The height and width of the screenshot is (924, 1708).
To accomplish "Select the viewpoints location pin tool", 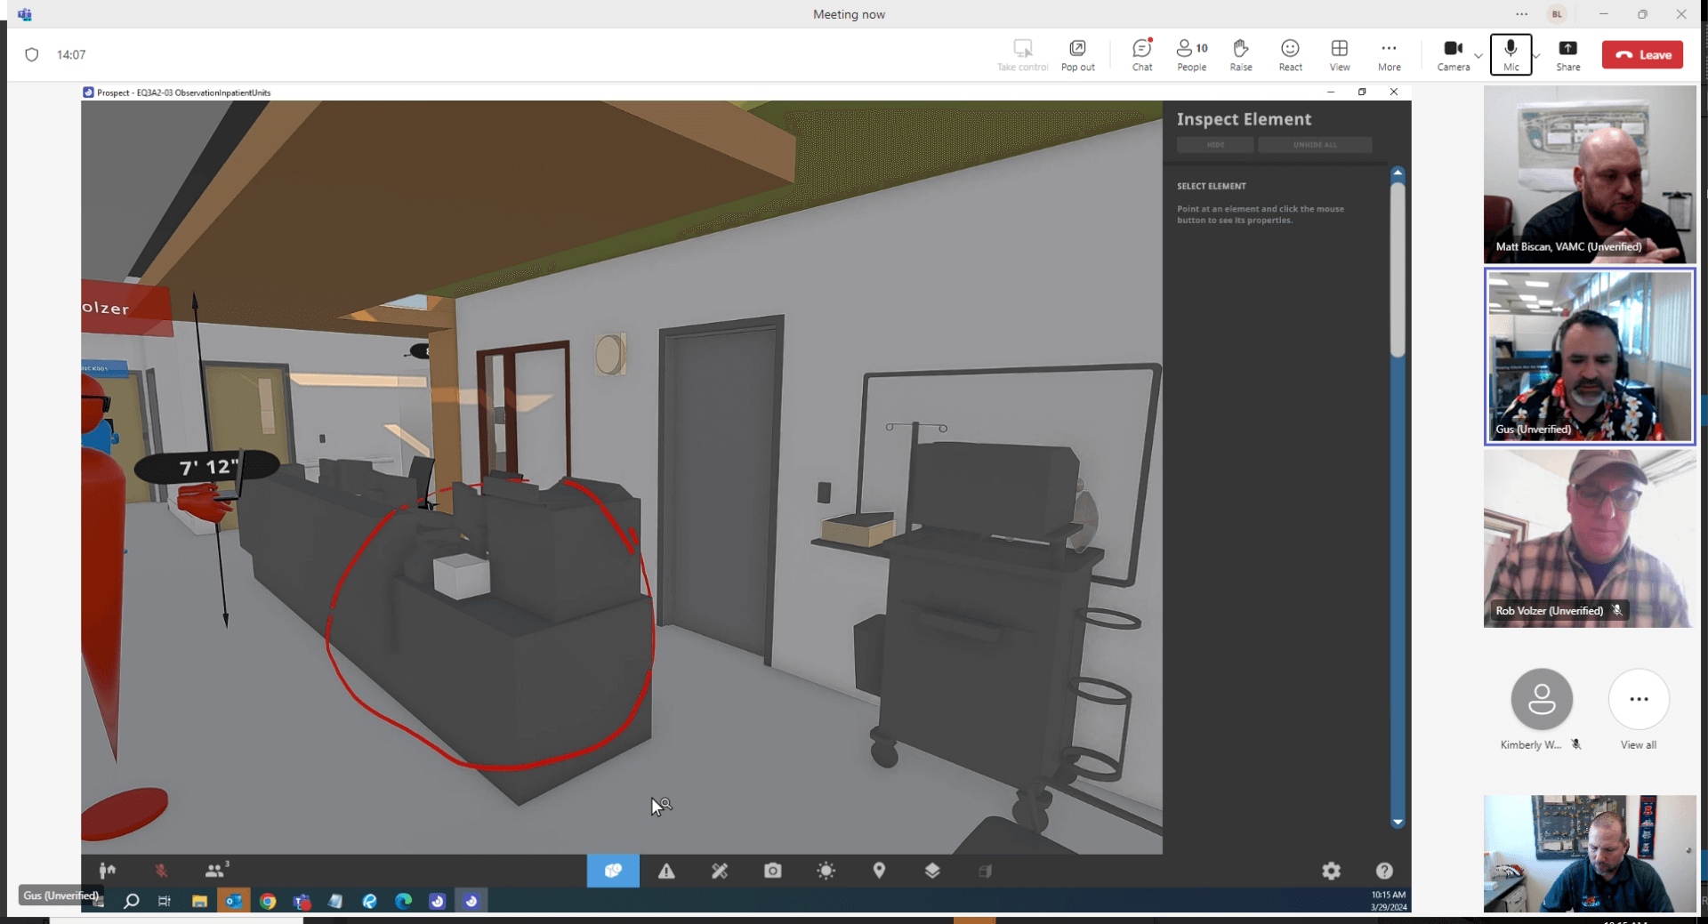I will pyautogui.click(x=879, y=871).
